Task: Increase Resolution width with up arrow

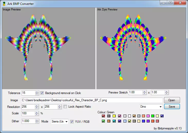Action: pyautogui.click(x=37, y=106)
